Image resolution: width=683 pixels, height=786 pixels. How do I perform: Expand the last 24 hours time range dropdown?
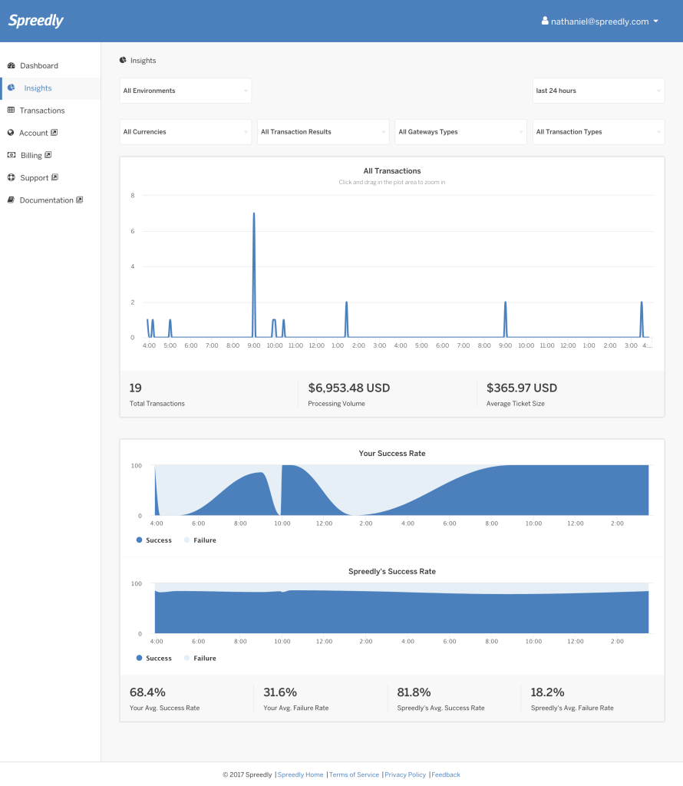[x=598, y=91]
